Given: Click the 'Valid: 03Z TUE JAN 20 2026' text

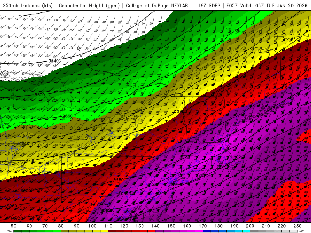Looking at the screenshot, I should [x=274, y=5].
